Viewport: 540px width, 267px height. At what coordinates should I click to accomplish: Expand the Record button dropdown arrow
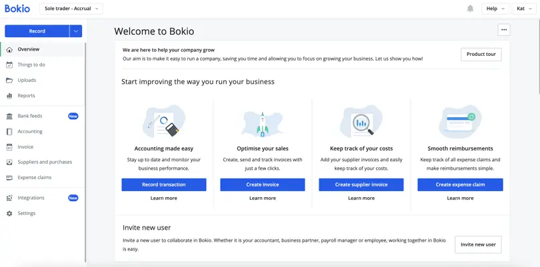point(76,31)
